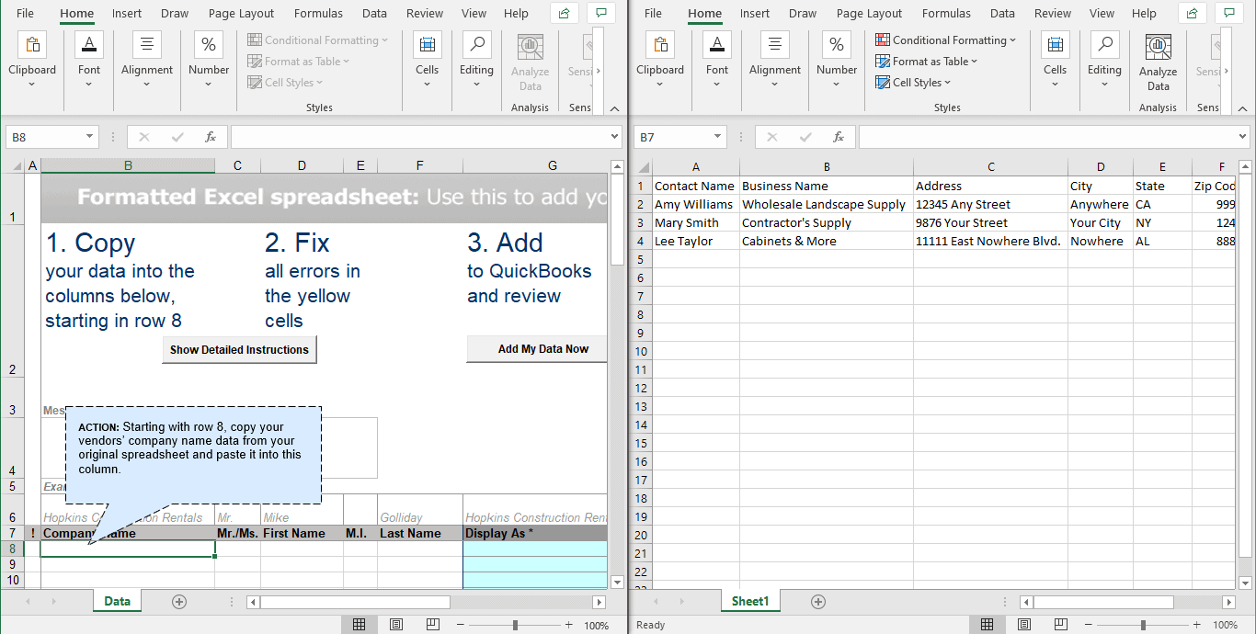Enable Page Layout view from status bar
This screenshot has height=634, width=1256.
[x=396, y=624]
